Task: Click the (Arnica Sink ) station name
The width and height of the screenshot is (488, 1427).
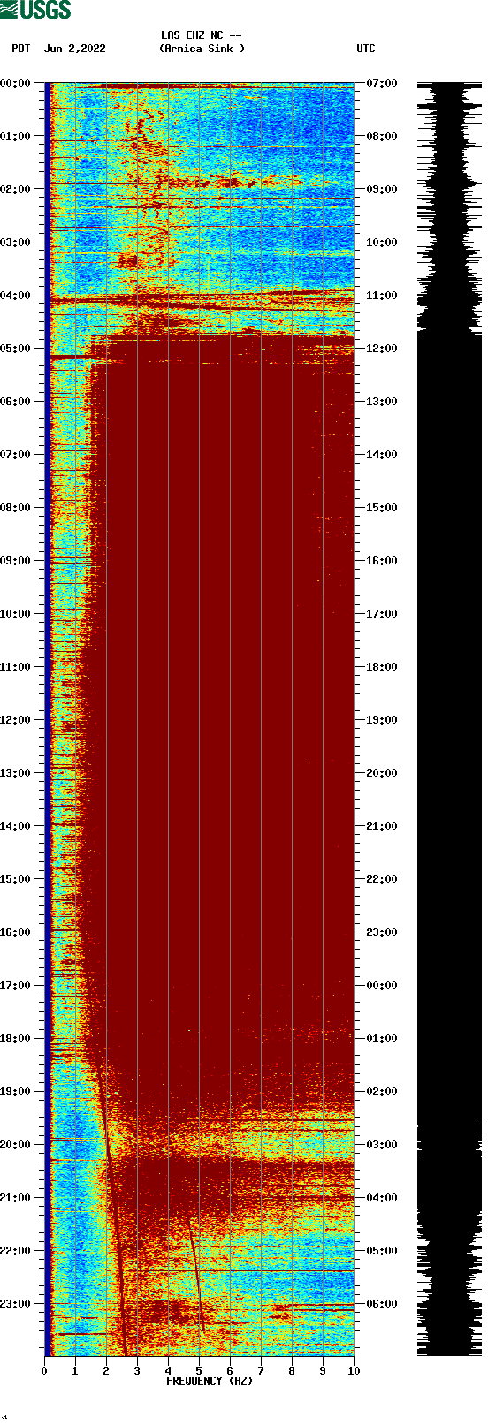Action: 202,49
